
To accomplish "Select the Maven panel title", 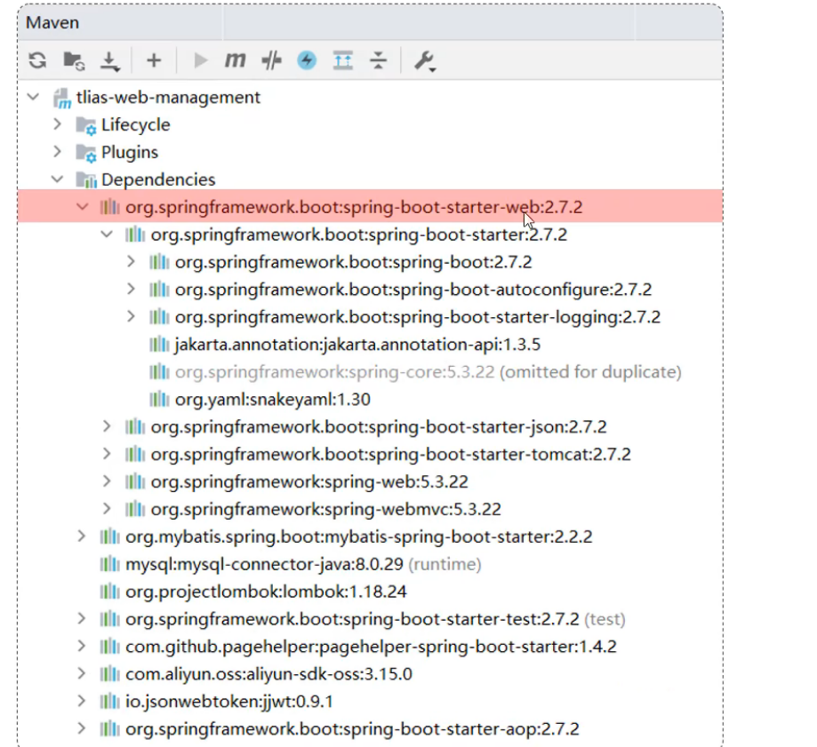I will coord(52,23).
